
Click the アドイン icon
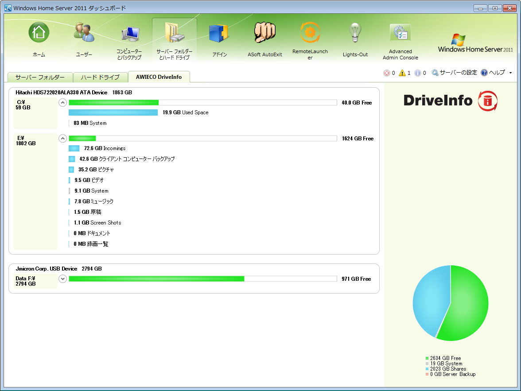[x=219, y=32]
